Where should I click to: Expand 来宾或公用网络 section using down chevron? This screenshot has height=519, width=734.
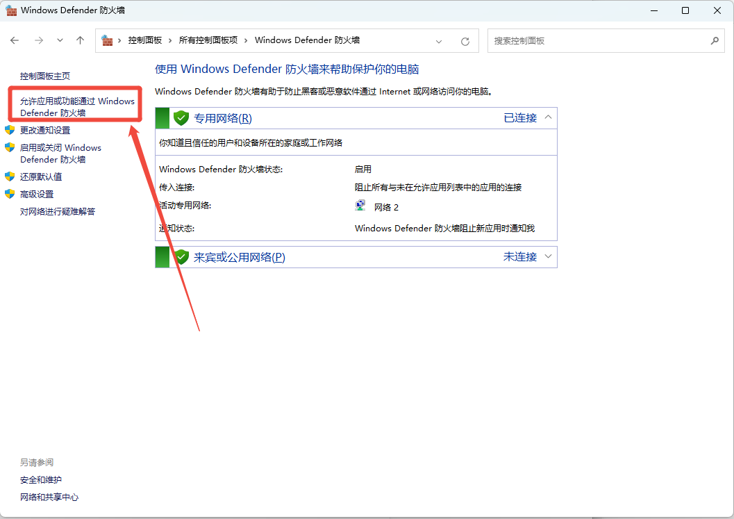tap(548, 256)
